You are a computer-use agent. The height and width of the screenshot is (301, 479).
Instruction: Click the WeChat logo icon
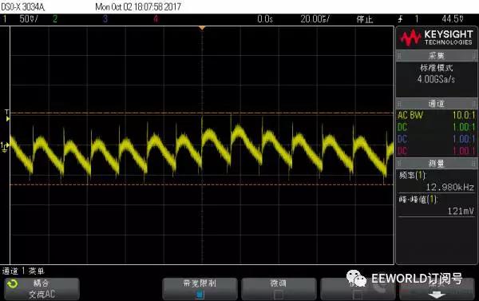356,278
